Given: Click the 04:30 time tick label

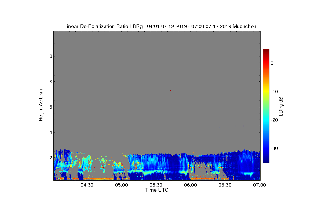Looking at the screenshot, I should 87,185.
